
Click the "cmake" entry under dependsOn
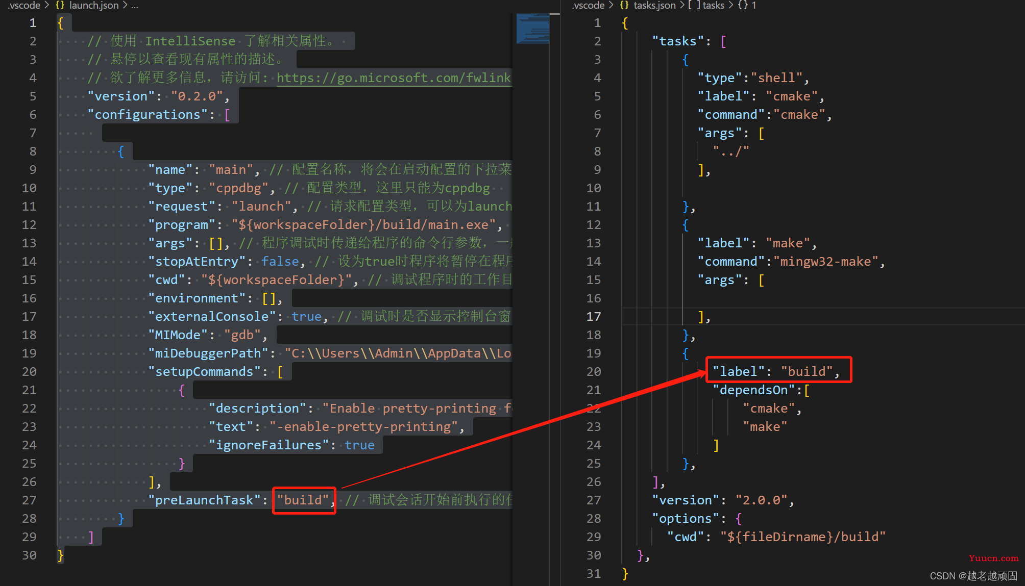(769, 408)
